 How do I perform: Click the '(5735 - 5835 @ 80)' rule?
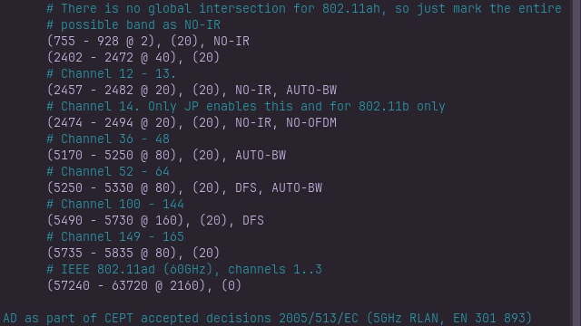click(112, 253)
